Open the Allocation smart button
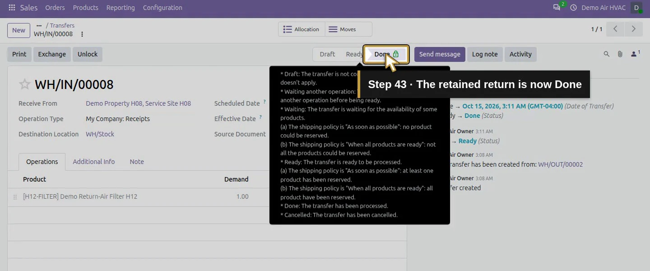This screenshot has height=271, width=650. pyautogui.click(x=301, y=29)
